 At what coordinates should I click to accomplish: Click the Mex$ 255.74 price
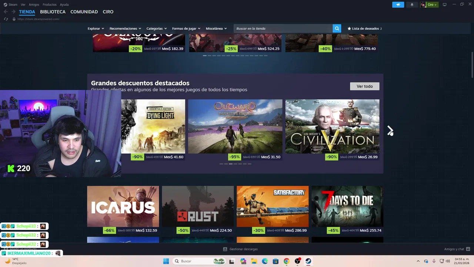370,230
